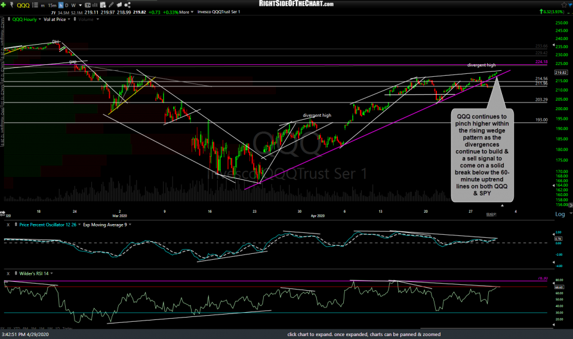Click the +0.33% percent change value

170,12
